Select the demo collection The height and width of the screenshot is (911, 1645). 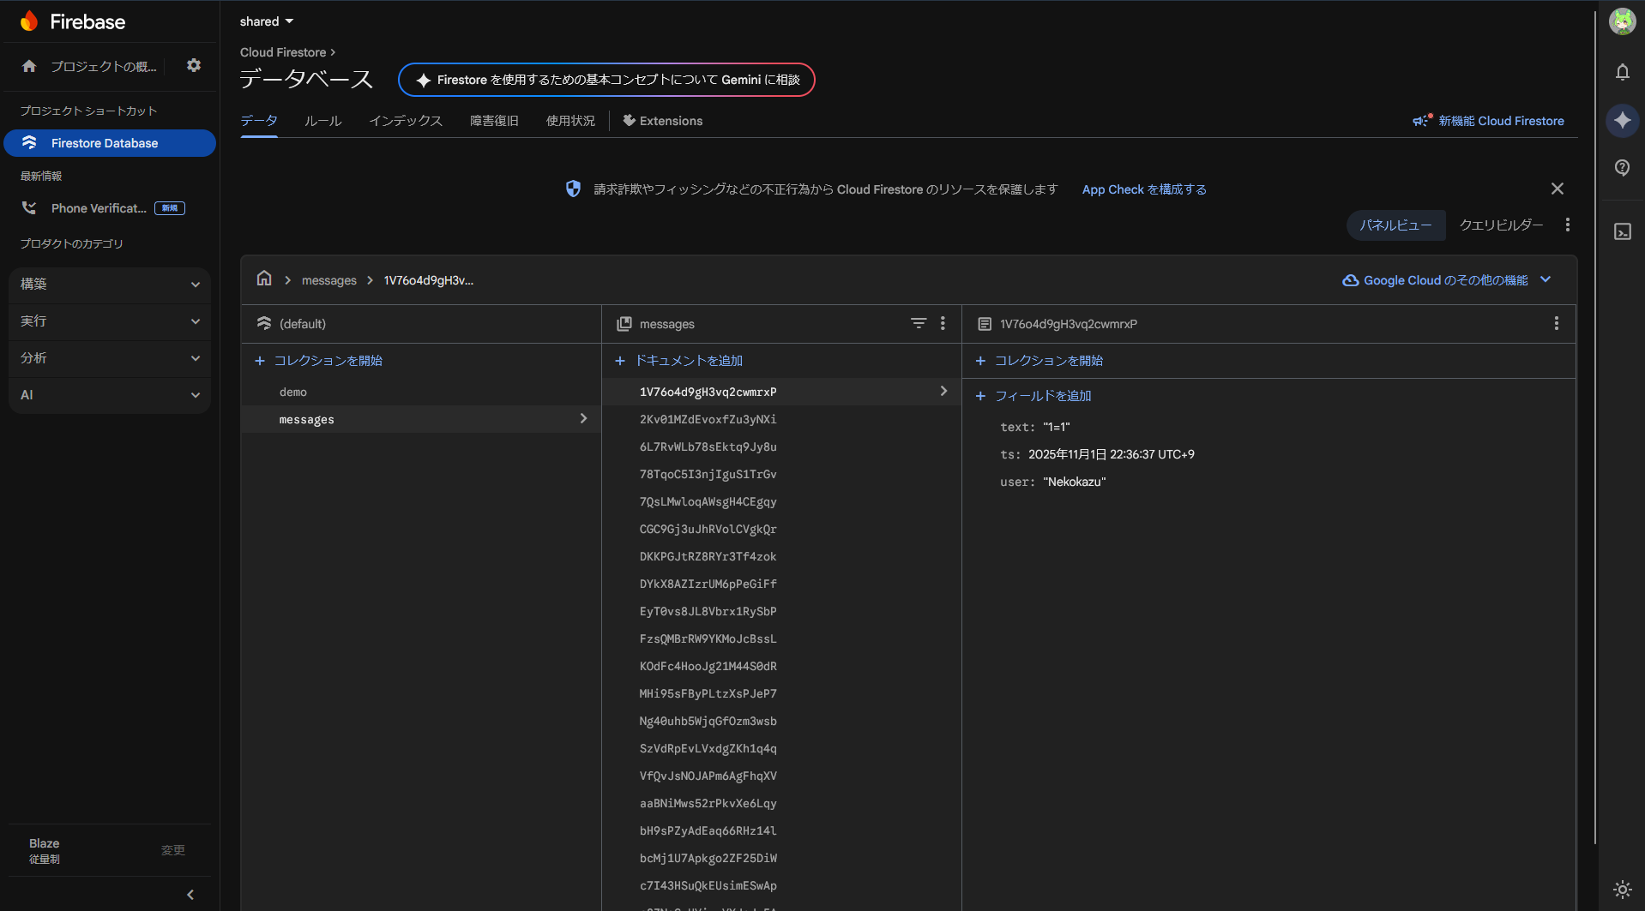[x=420, y=392]
